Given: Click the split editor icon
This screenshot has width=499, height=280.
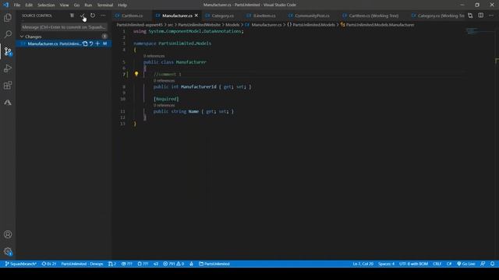Looking at the screenshot, I should point(481,16).
